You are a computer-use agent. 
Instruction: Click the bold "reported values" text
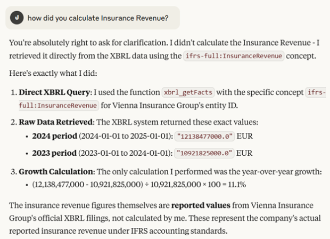click(201, 205)
